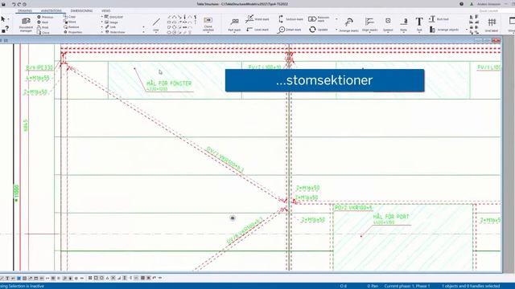Select the R/4 IPE330 part mark
This screenshot has height=289, width=515.
coord(39,67)
